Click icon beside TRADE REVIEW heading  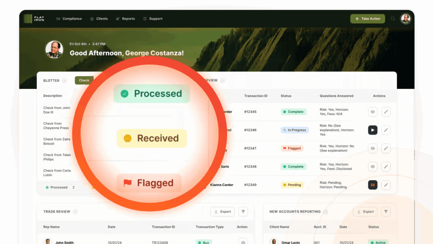point(75,212)
